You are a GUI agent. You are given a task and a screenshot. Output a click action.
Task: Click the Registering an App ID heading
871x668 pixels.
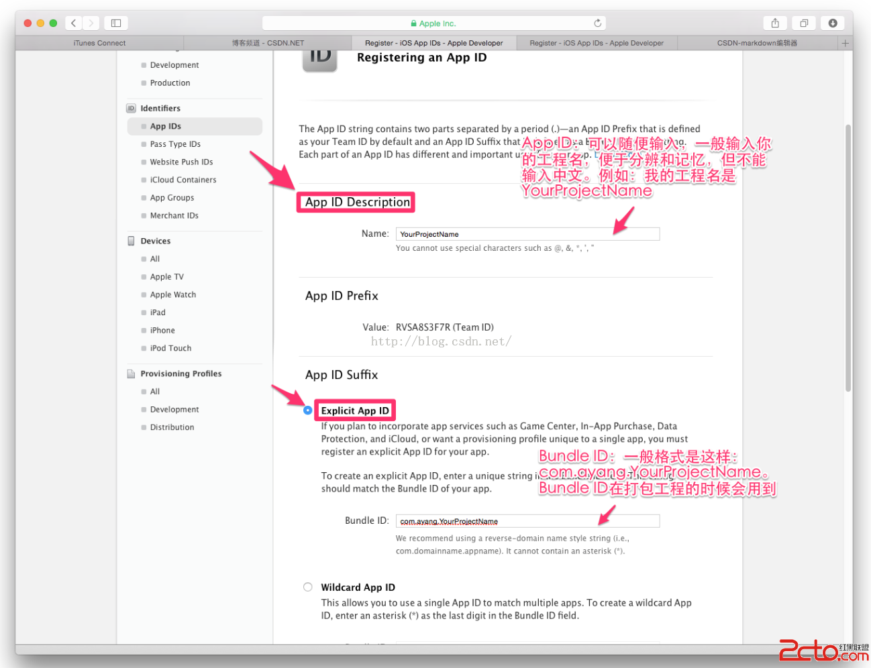click(x=422, y=58)
